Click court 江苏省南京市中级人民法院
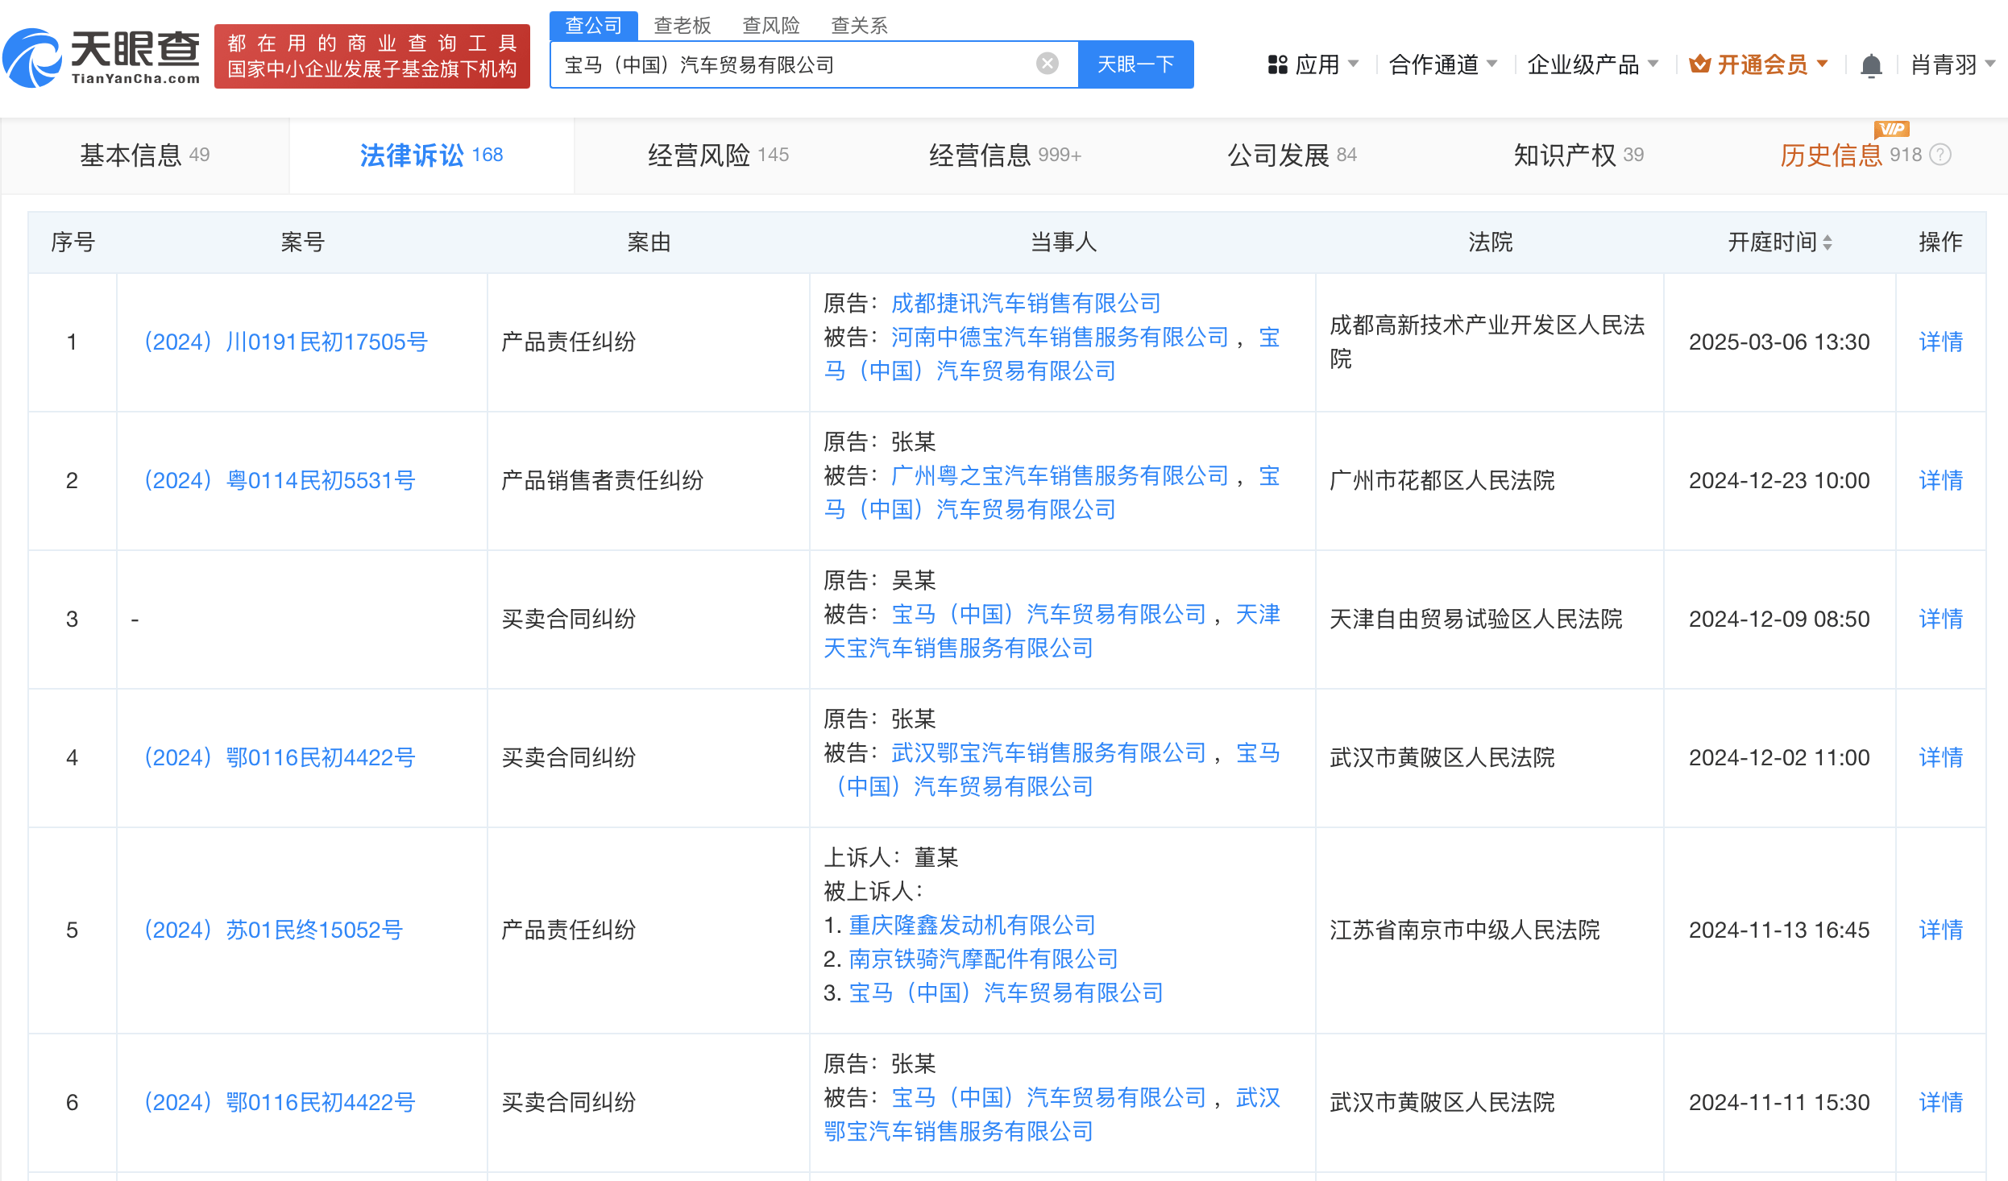2008x1181 pixels. tap(1464, 930)
